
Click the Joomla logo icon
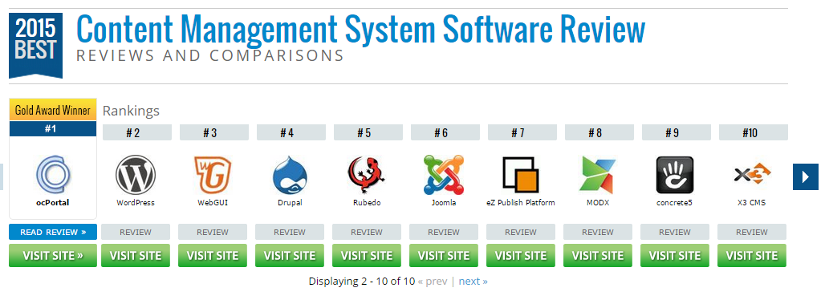[444, 175]
